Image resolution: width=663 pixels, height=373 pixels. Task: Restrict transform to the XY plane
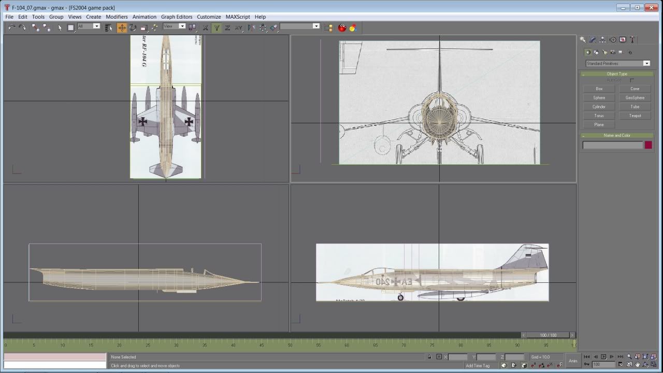point(238,27)
